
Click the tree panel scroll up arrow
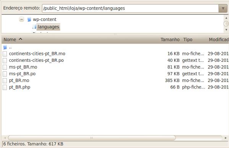click(x=226, y=18)
